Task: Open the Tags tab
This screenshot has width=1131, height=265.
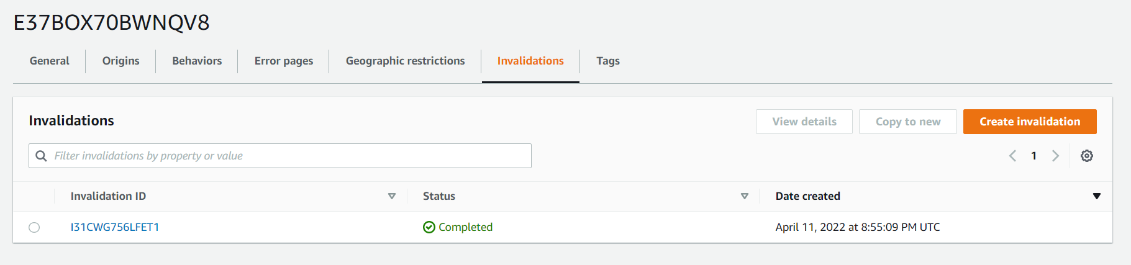Action: pyautogui.click(x=608, y=61)
